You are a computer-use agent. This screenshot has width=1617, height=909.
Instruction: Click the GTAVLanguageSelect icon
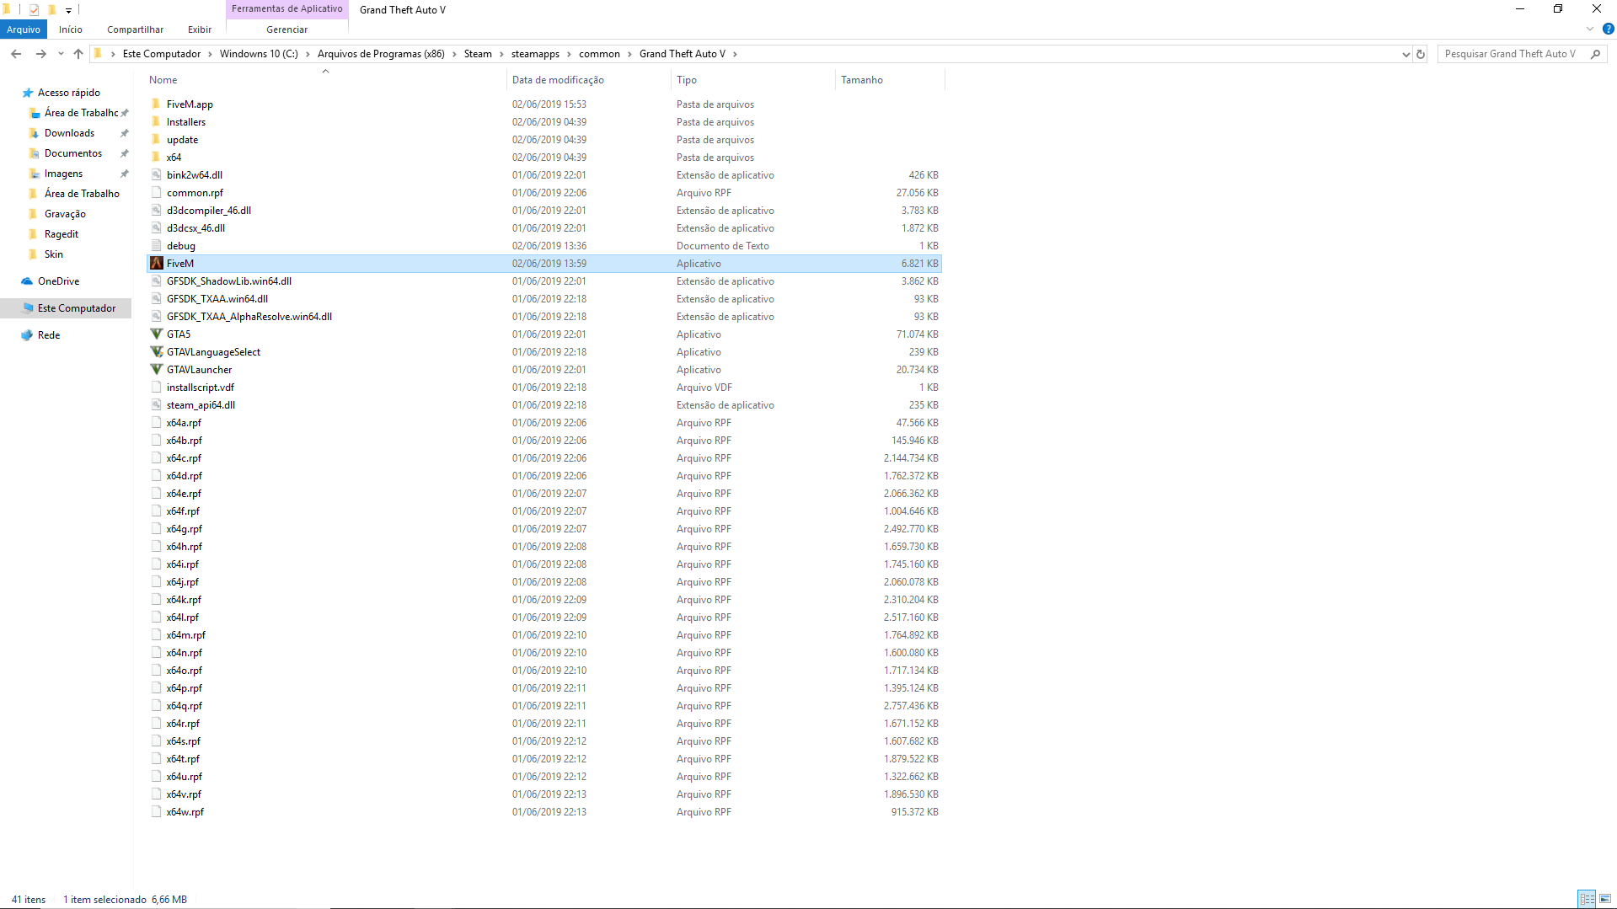(157, 352)
